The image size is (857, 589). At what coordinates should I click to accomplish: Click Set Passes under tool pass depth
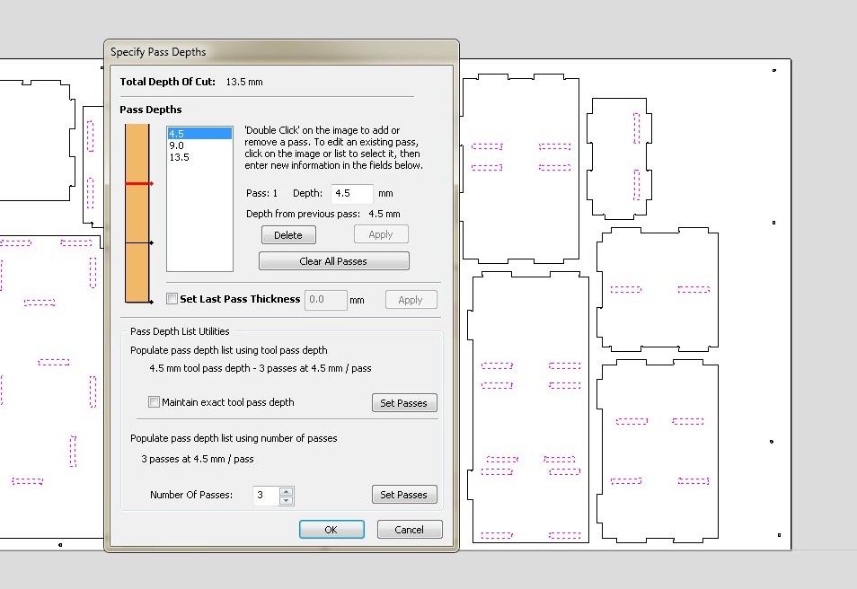coord(404,402)
